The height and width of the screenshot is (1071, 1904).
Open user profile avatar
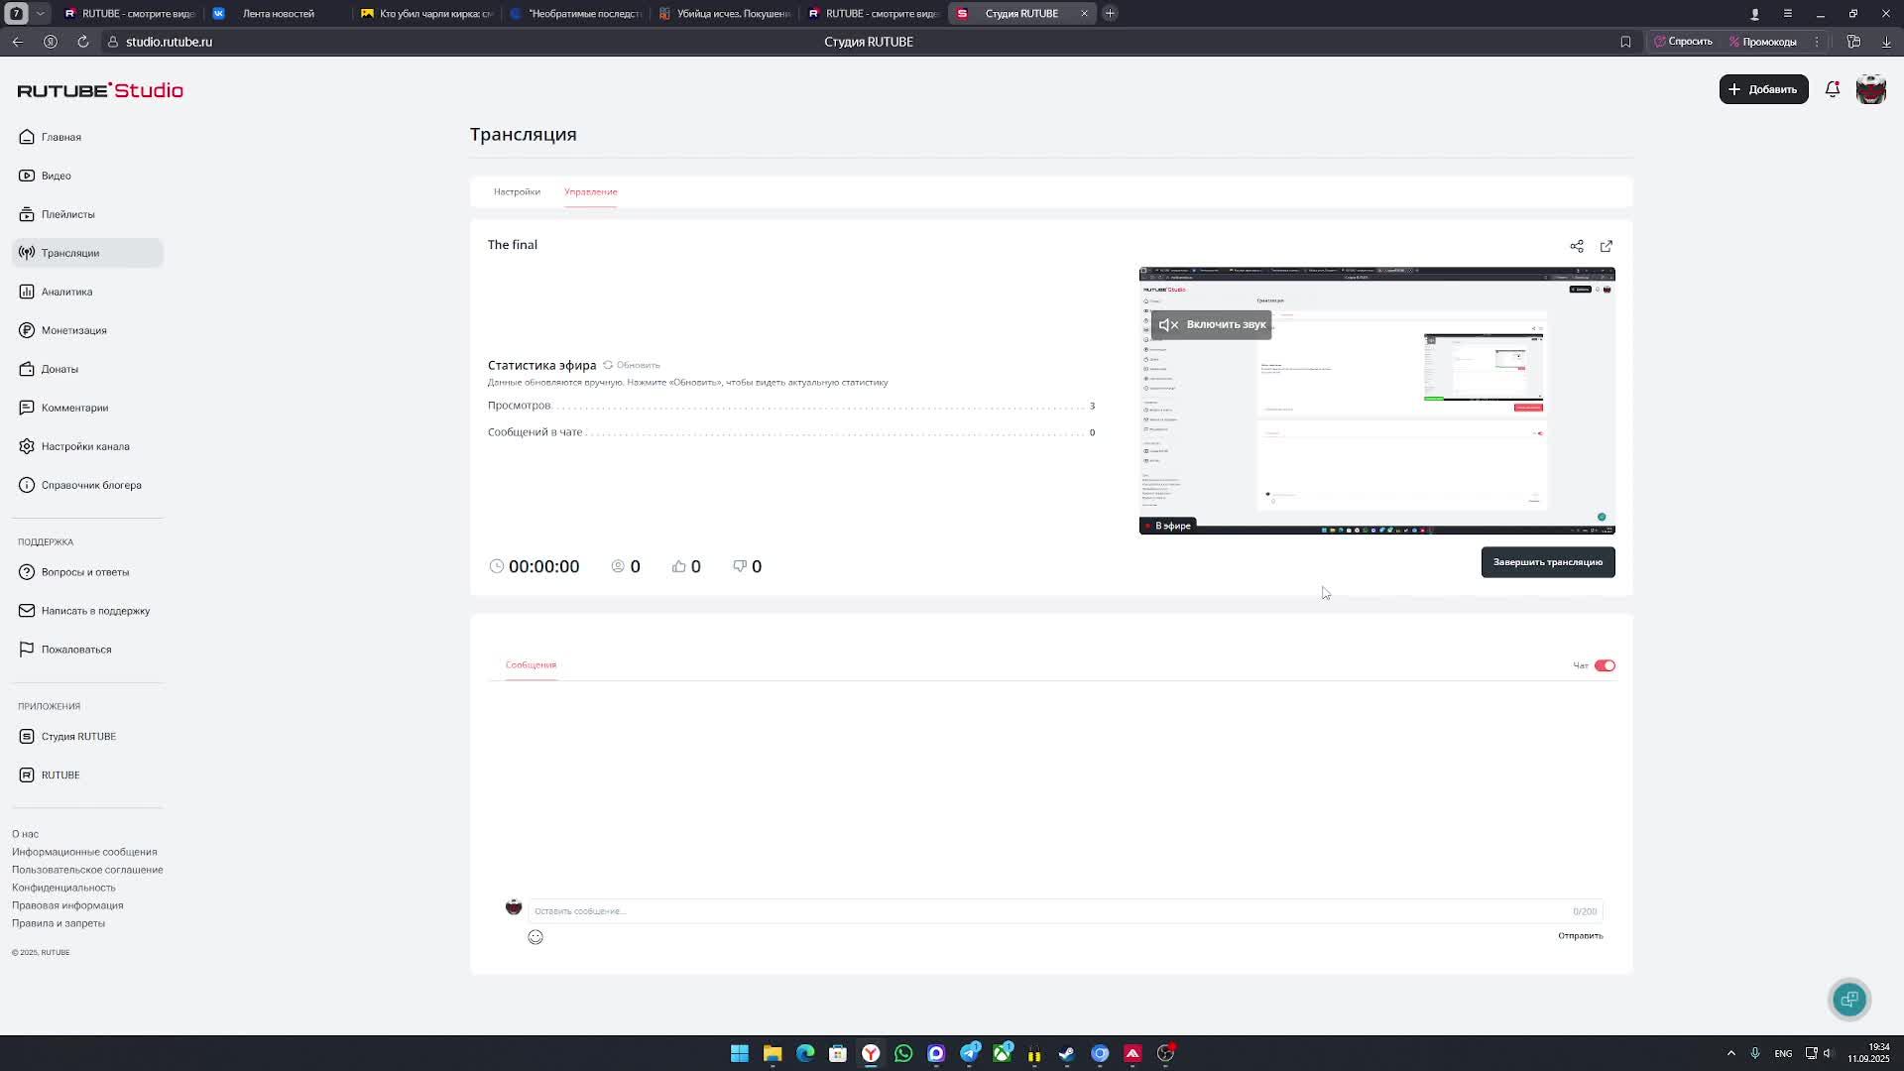click(1870, 89)
